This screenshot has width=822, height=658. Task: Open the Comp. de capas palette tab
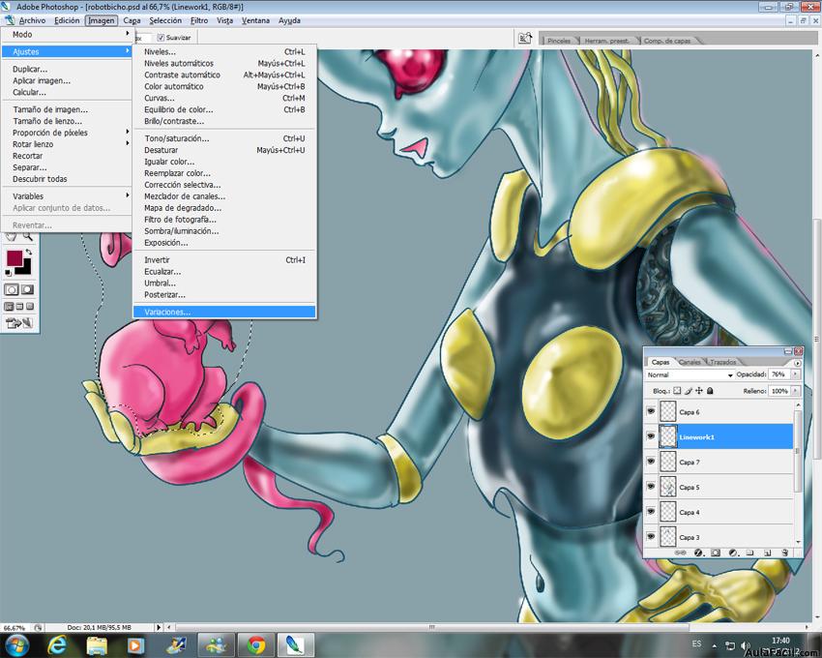click(667, 41)
